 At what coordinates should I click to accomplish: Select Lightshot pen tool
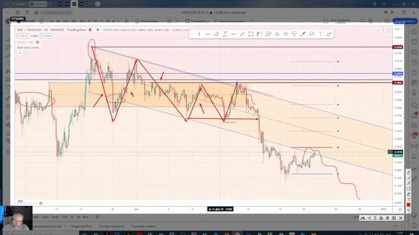pos(409,172)
